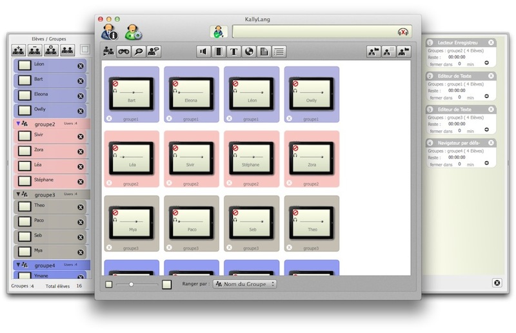Click last of three rightmost group icons in toolbar
Image resolution: width=516 pixels, height=333 pixels.
point(404,52)
